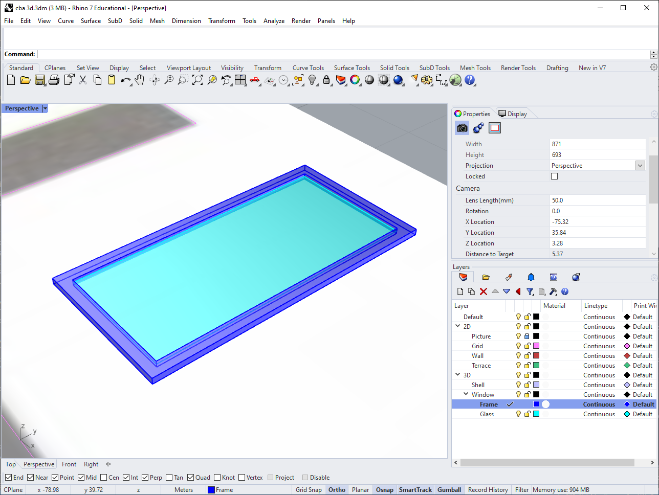Viewport: 659px width, 495px height.
Task: Click the padlock Lock objects icon
Action: pos(326,80)
